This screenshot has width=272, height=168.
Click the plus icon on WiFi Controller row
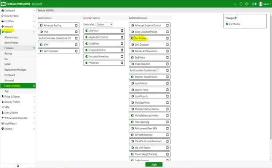point(76,51)
